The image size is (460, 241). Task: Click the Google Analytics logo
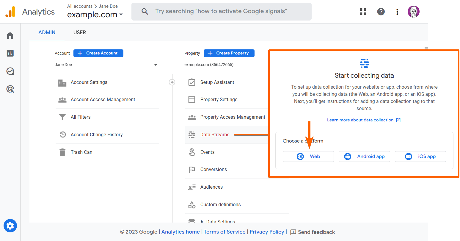coord(10,12)
